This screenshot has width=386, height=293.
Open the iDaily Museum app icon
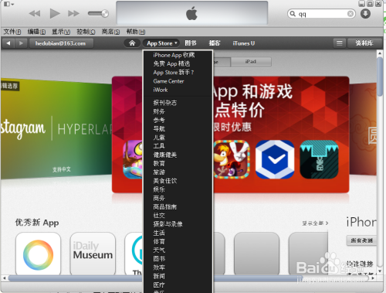(x=93, y=254)
